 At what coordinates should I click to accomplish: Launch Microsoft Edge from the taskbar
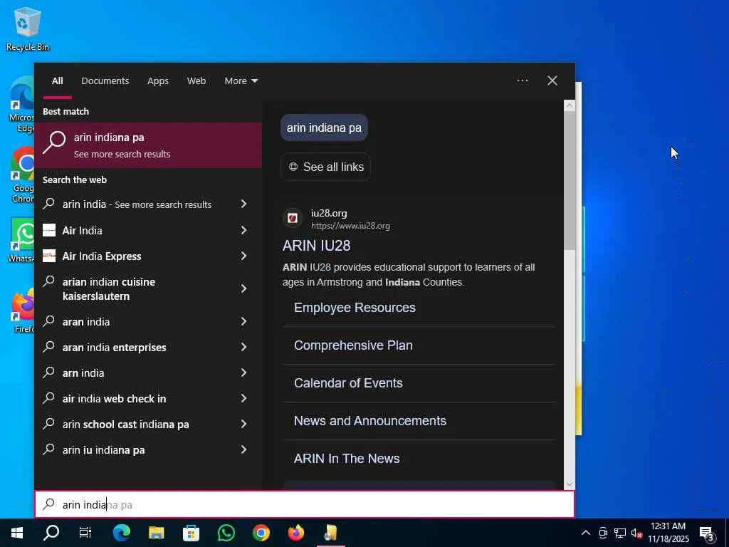121,533
